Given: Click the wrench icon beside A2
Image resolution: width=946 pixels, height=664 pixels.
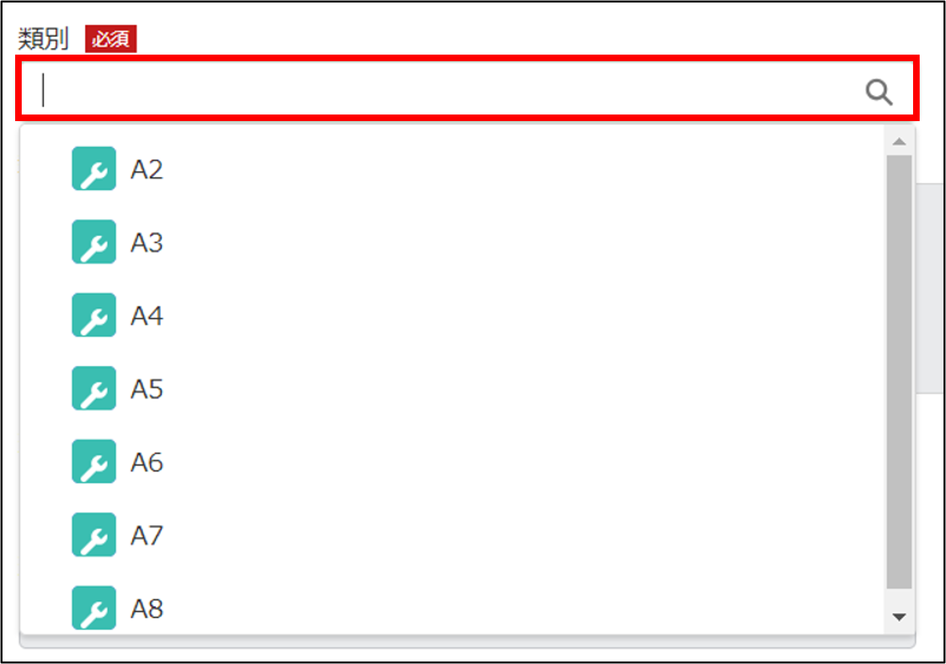Looking at the screenshot, I should [94, 169].
